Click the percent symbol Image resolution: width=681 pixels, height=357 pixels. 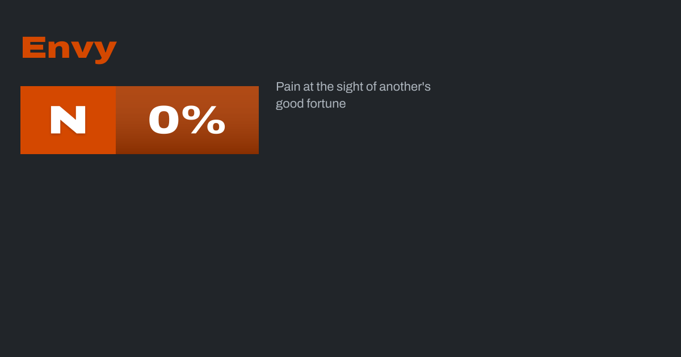pos(208,120)
